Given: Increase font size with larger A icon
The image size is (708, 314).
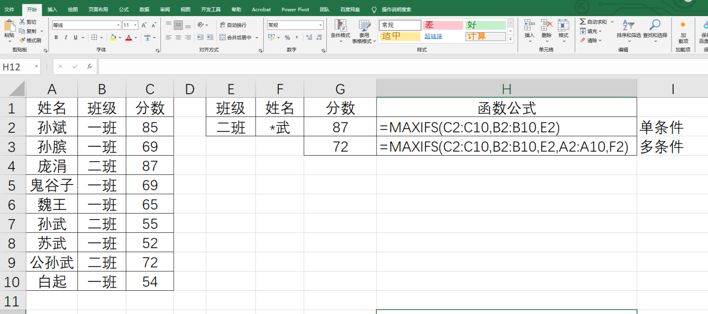Looking at the screenshot, I should (144, 25).
